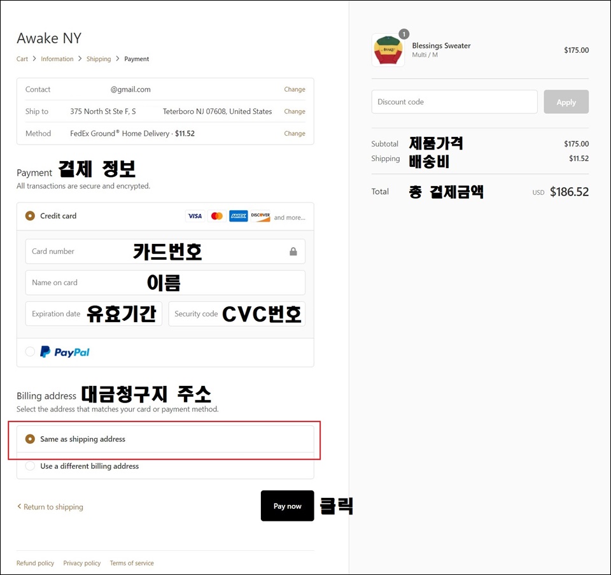Click the 'and more...' card types text
This screenshot has height=575, width=611.
pyautogui.click(x=290, y=218)
